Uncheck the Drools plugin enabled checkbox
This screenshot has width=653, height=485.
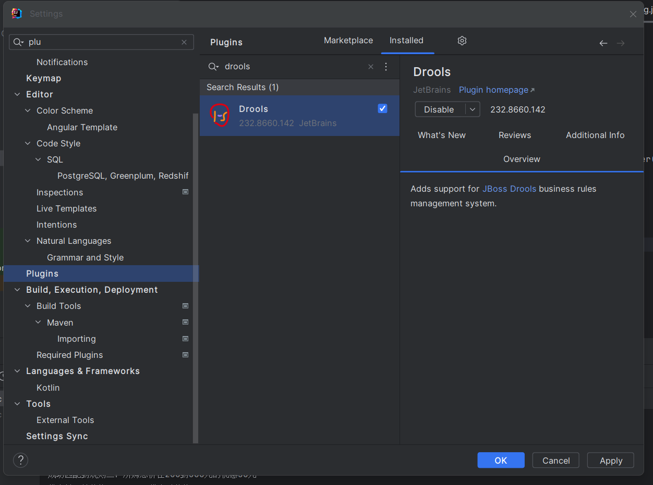coord(382,108)
